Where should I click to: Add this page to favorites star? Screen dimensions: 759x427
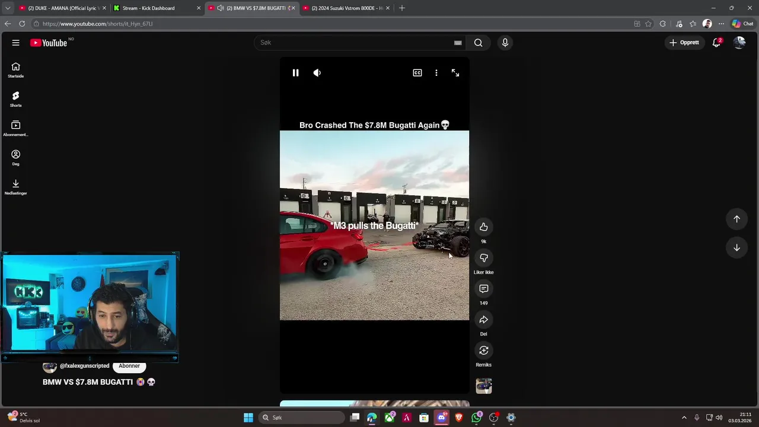(x=648, y=24)
